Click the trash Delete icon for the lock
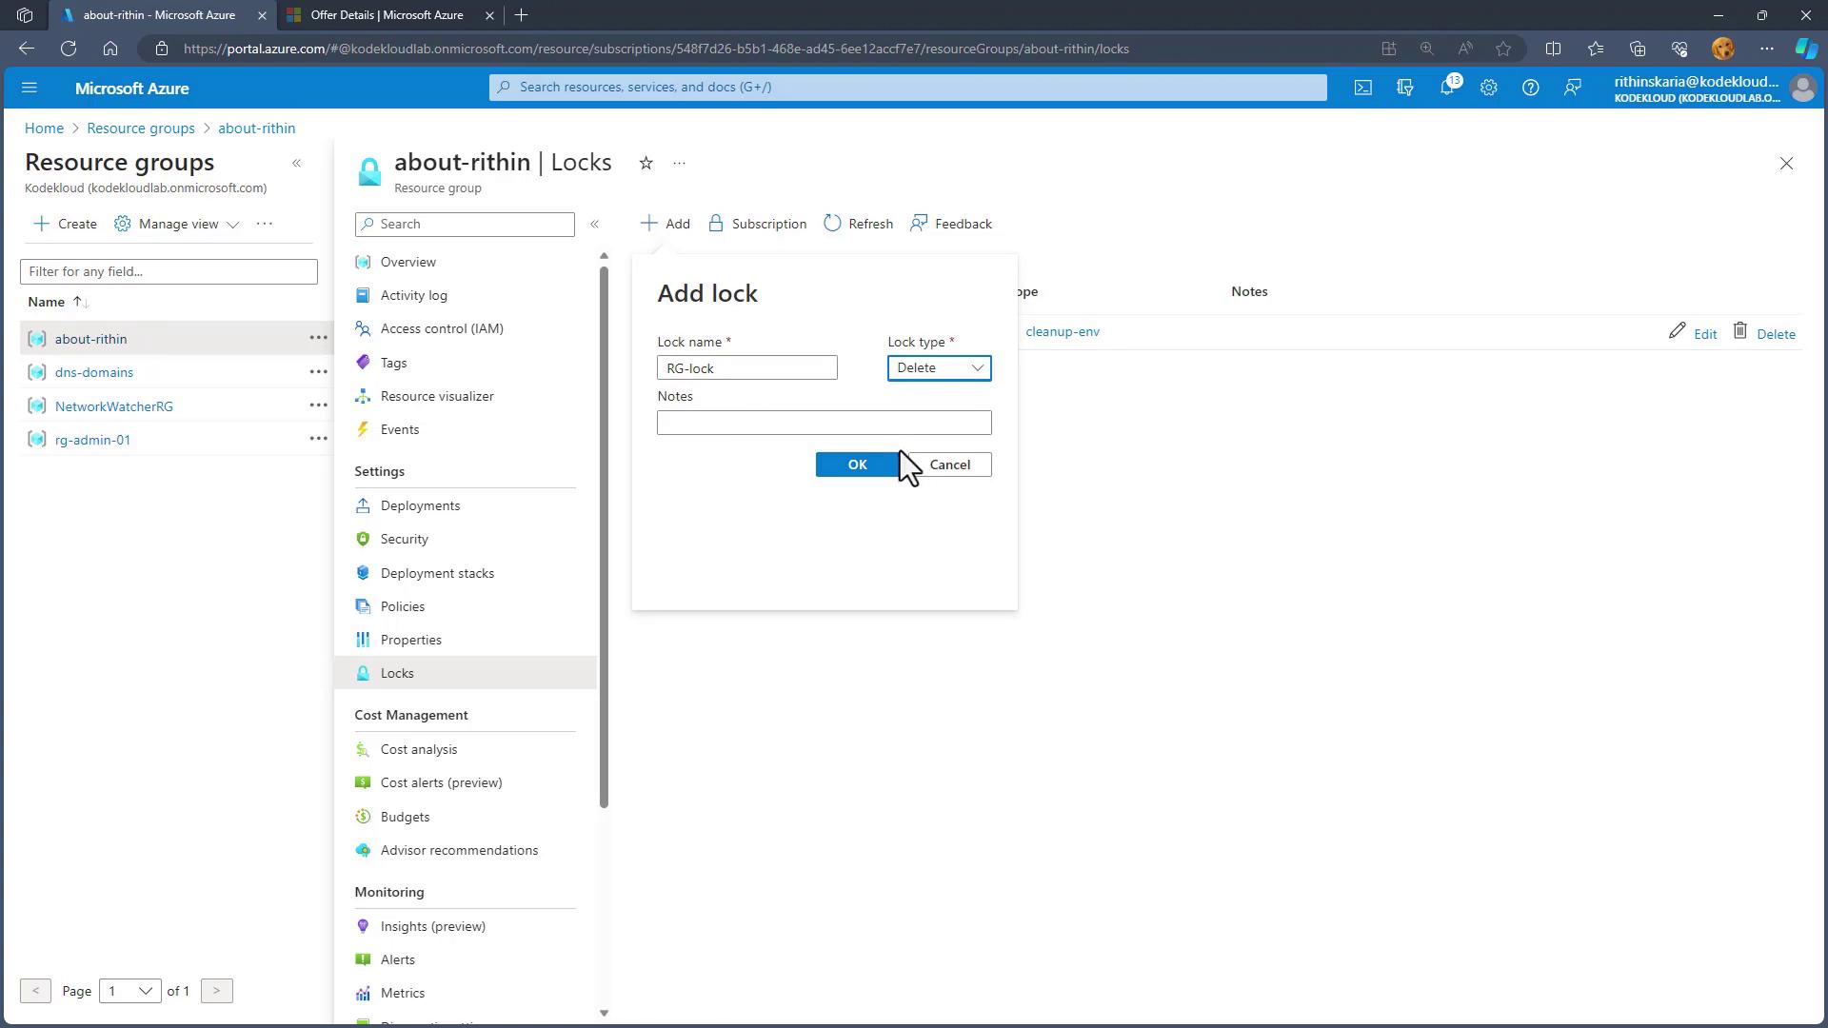This screenshot has height=1028, width=1828. click(1740, 331)
